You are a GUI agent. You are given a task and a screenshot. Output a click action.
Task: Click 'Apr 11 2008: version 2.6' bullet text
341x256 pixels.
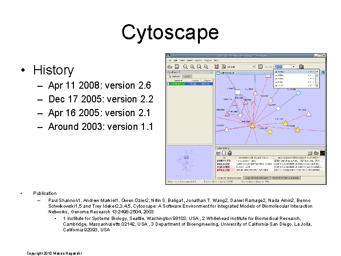[99, 85]
